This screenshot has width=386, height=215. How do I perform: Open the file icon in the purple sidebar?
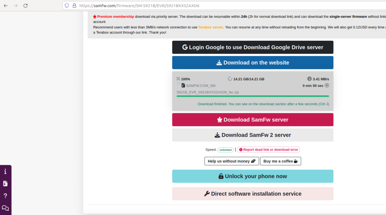(5, 184)
